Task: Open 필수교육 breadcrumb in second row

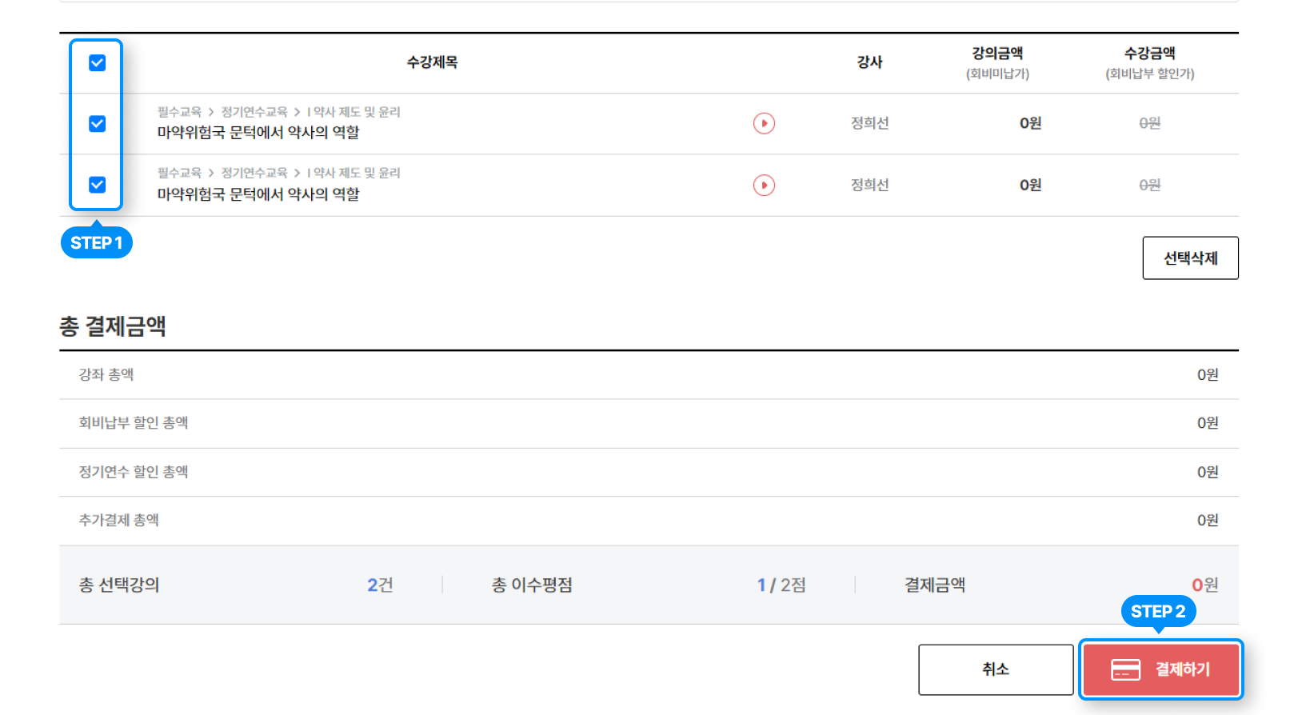Action: tap(179, 173)
